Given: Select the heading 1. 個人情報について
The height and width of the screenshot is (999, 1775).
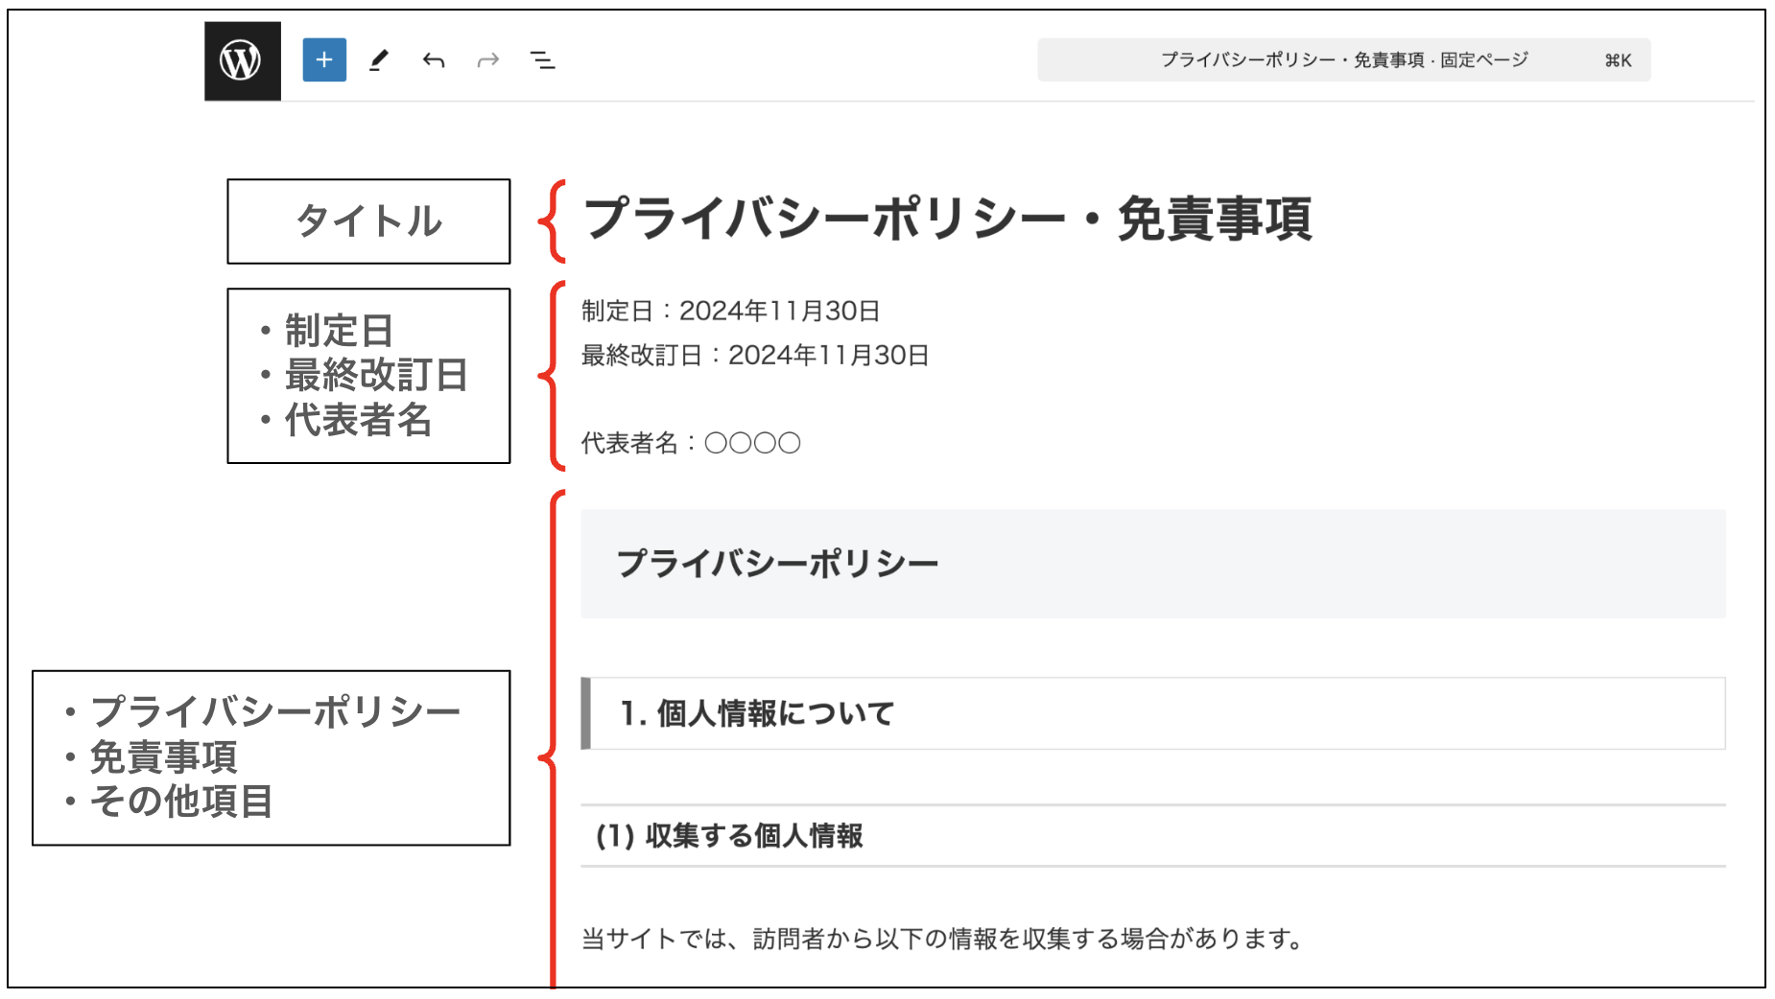Looking at the screenshot, I should [1152, 713].
